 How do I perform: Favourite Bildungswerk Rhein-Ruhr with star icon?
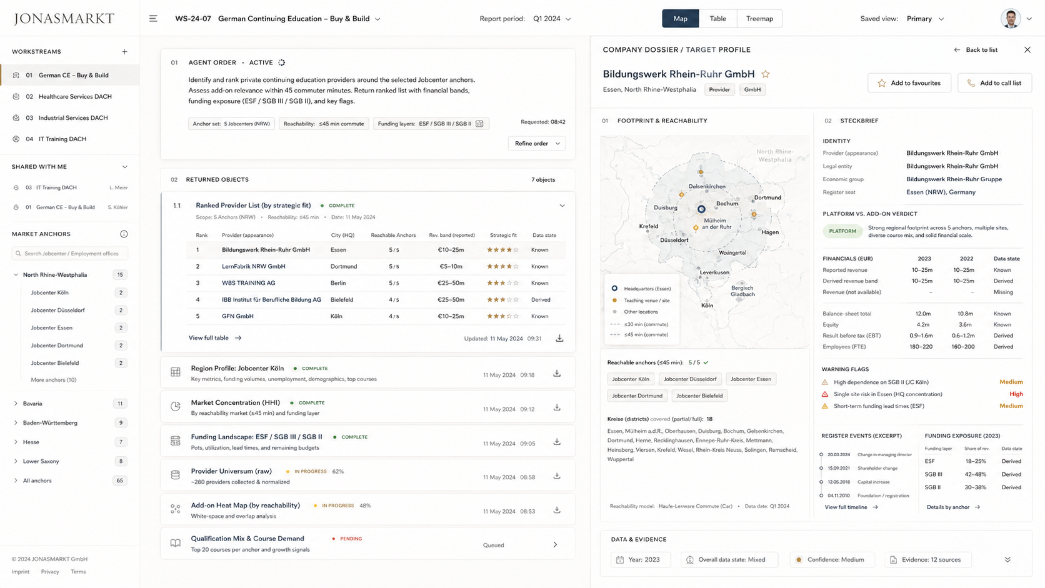pyautogui.click(x=766, y=74)
